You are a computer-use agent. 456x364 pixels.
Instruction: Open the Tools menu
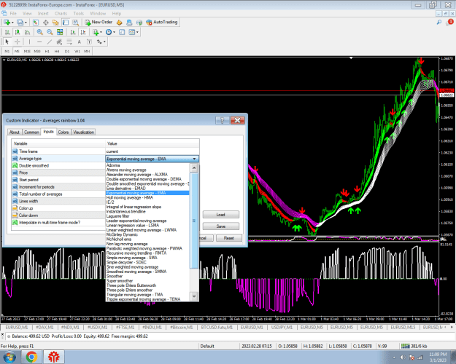(79, 13)
